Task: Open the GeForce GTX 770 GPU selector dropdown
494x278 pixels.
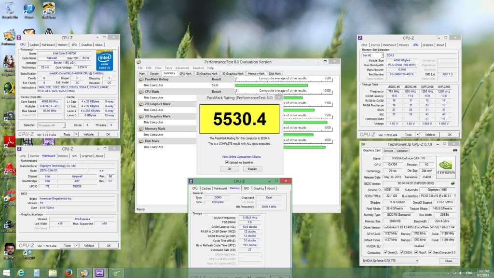Action: pos(390,261)
